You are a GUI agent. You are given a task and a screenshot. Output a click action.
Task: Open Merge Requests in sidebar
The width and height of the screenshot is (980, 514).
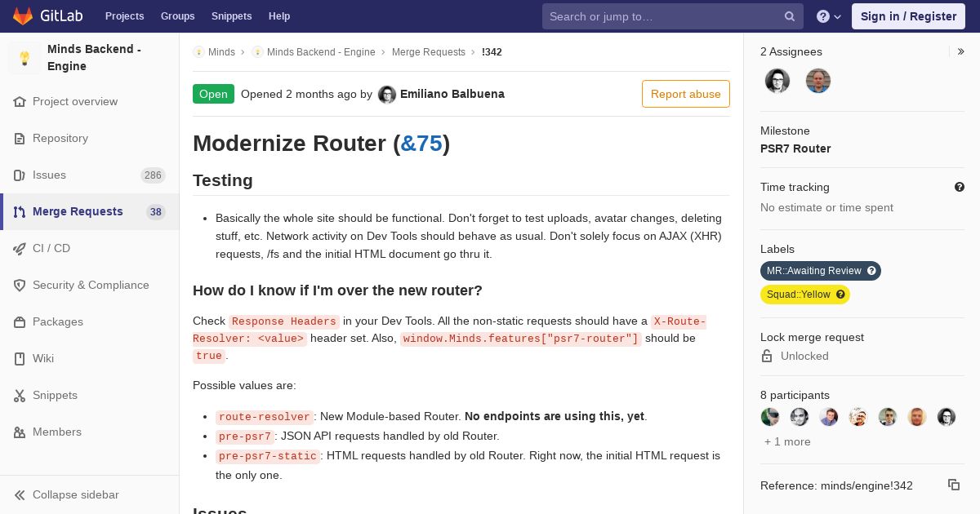pos(78,211)
